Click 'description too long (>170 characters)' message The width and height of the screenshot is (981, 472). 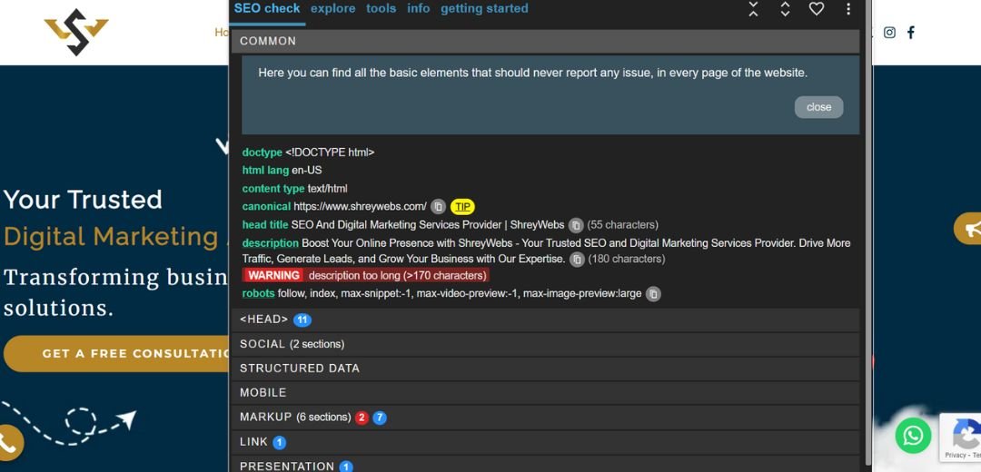(397, 275)
